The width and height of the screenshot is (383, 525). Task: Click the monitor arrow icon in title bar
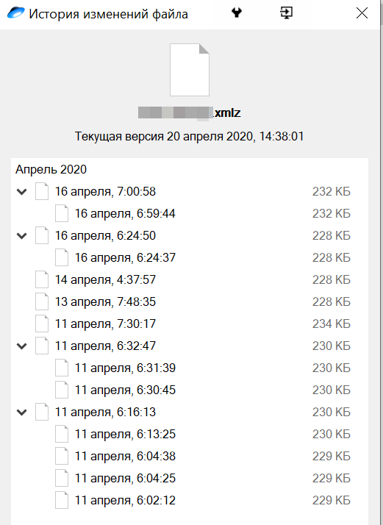pos(286,13)
